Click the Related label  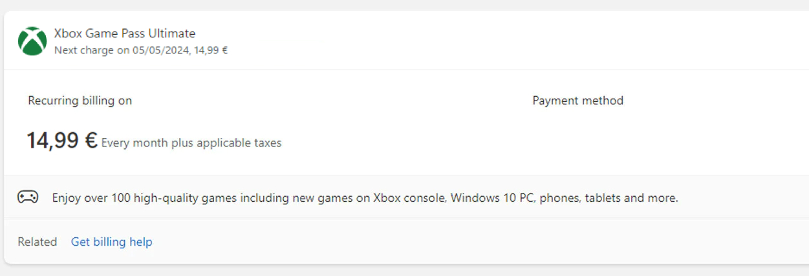[38, 242]
